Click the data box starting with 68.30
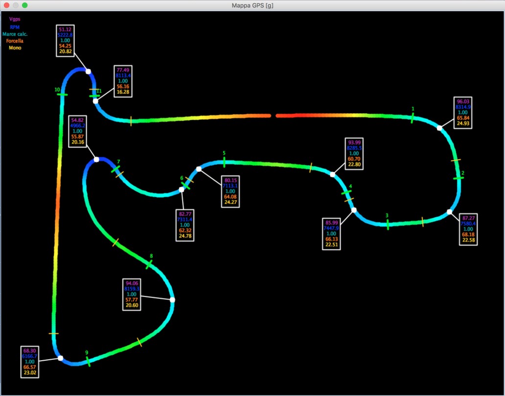Viewport: 505px width, 396px height. coord(30,362)
